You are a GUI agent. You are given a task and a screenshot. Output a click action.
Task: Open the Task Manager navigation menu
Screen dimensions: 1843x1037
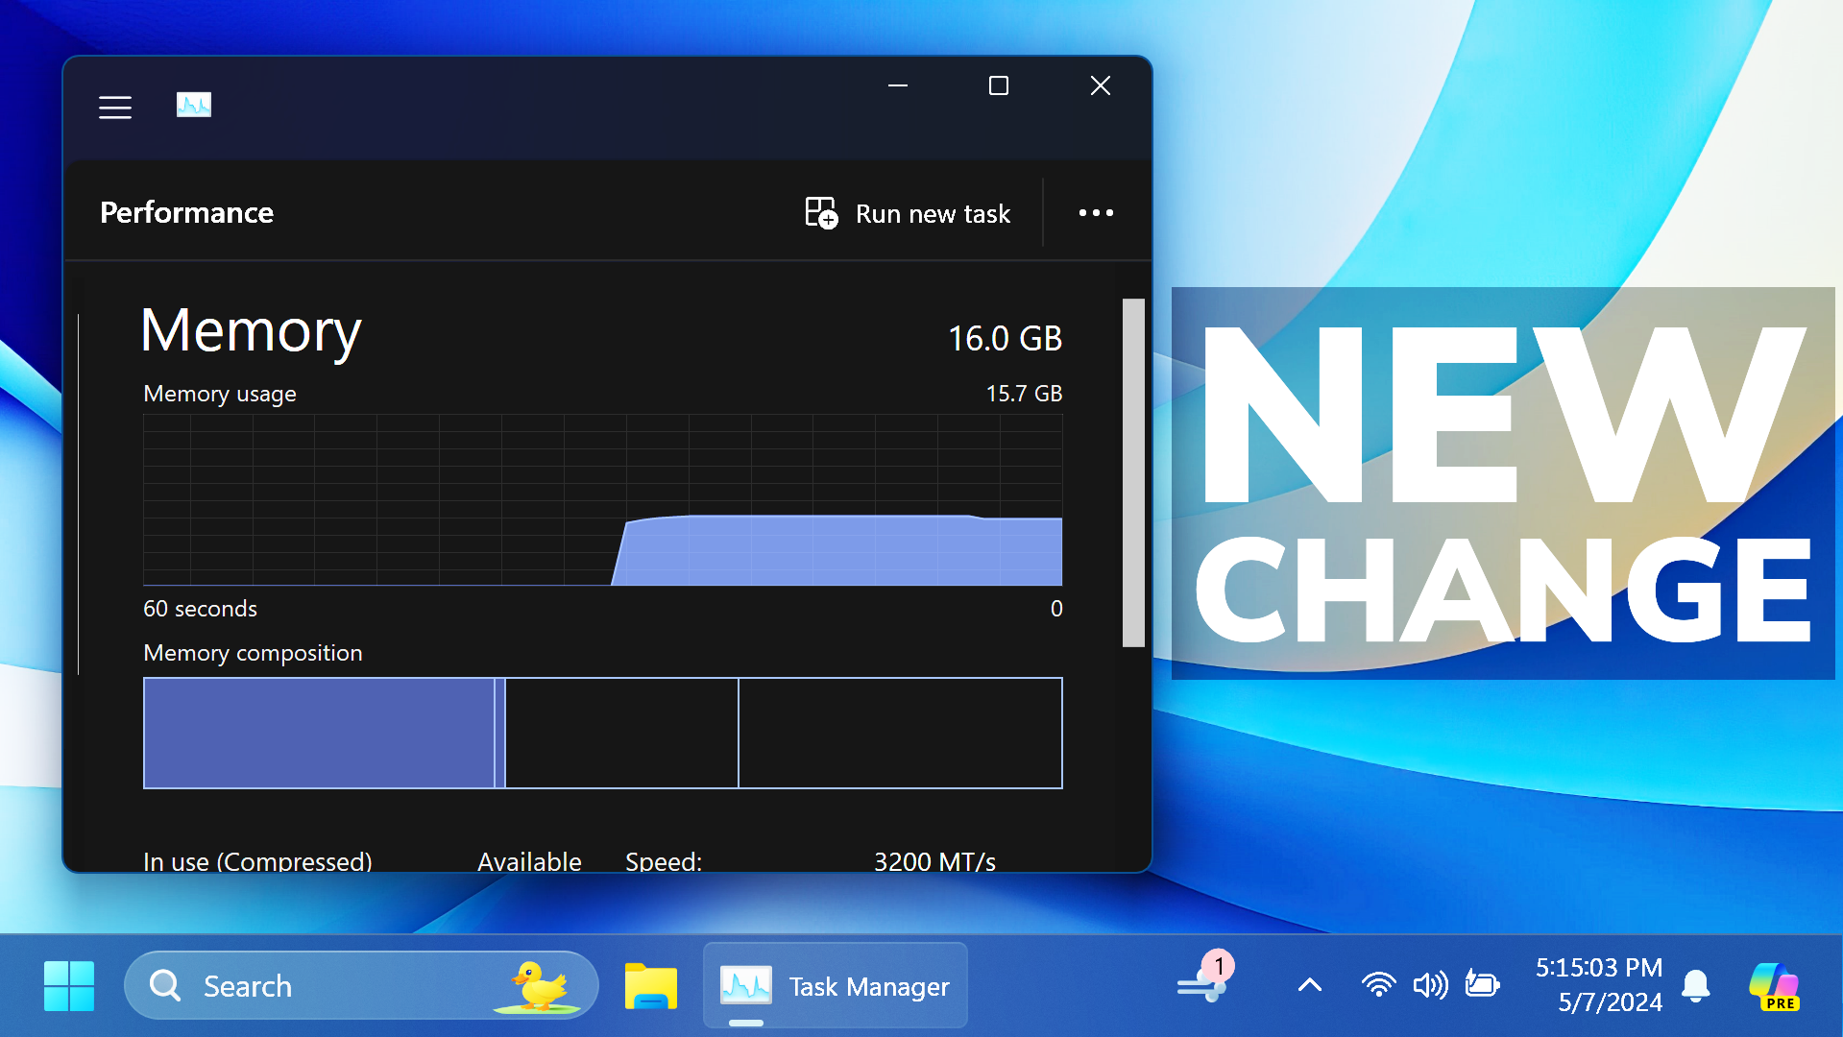pyautogui.click(x=114, y=108)
